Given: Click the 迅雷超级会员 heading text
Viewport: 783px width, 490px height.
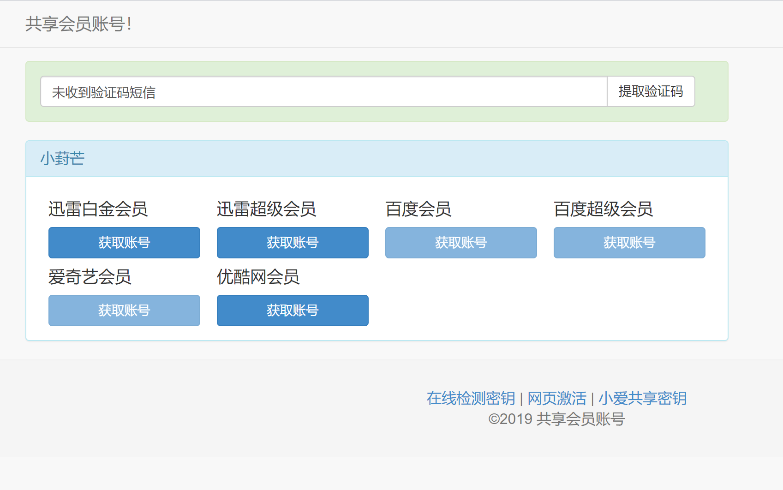Looking at the screenshot, I should tap(266, 209).
